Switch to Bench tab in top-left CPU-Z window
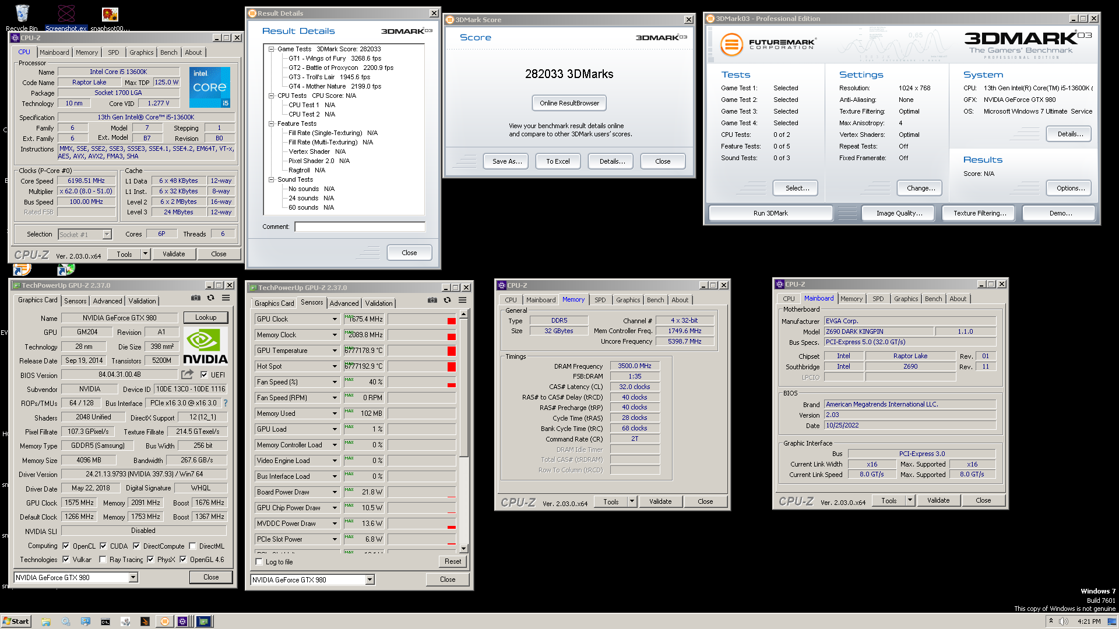This screenshot has height=629, width=1119. tap(168, 52)
